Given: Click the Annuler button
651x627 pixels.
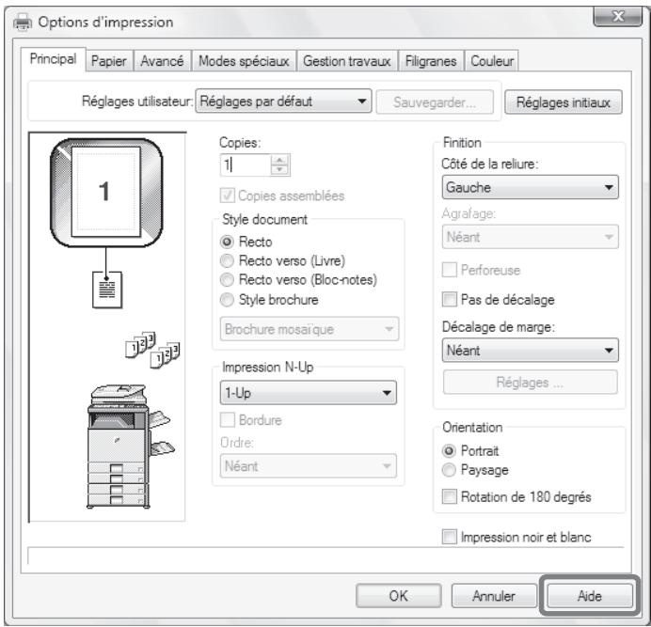Looking at the screenshot, I should coord(494,595).
